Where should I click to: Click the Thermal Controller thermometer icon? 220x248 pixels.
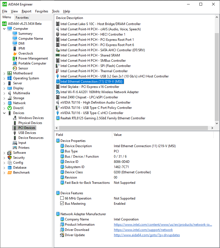pyautogui.click(x=58, y=71)
